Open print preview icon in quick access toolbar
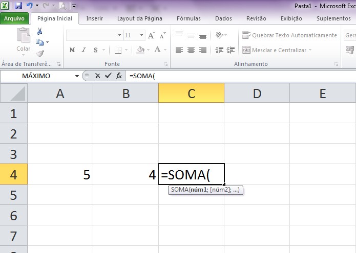 (62, 6)
